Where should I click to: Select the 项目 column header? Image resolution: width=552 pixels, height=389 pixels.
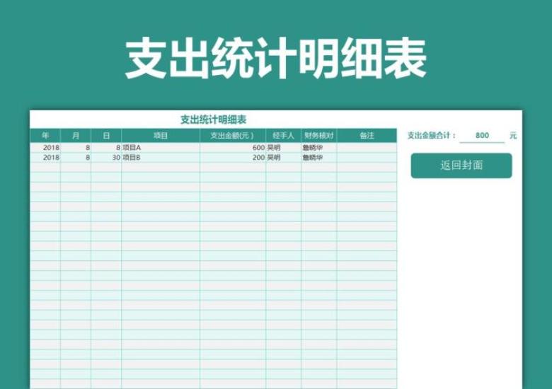click(x=161, y=135)
